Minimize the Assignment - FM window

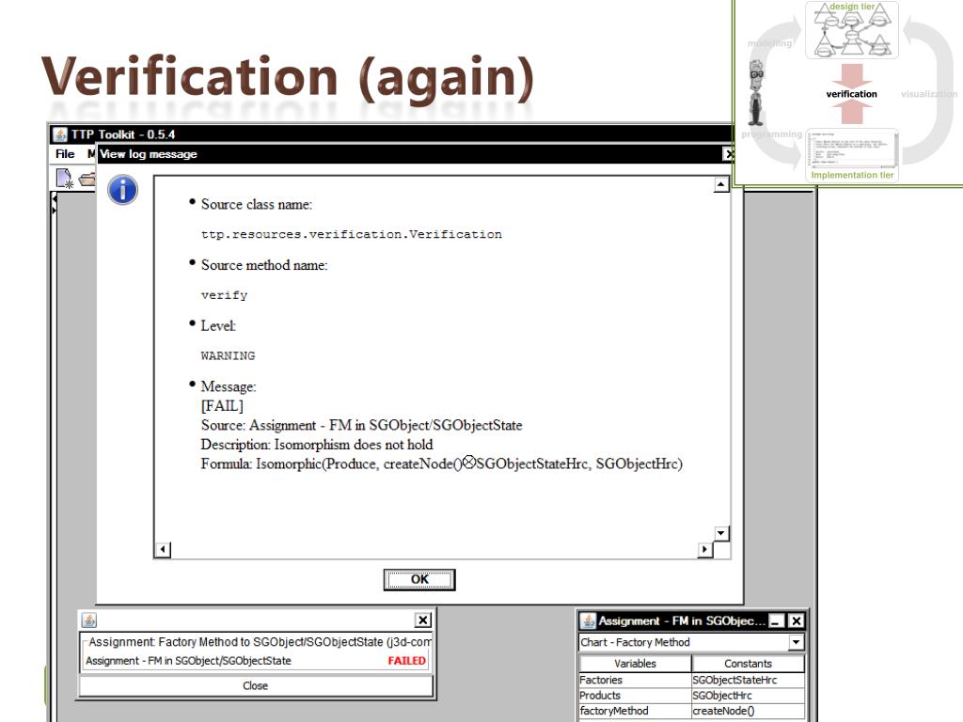coord(776,620)
